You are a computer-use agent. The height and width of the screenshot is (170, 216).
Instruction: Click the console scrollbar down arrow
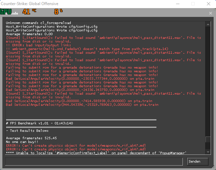208,152
